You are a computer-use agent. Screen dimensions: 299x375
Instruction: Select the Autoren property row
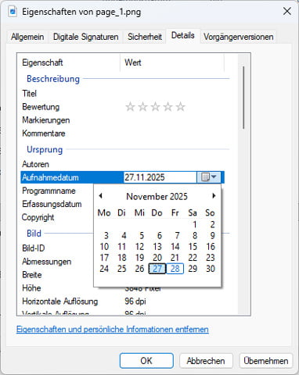tap(123, 164)
